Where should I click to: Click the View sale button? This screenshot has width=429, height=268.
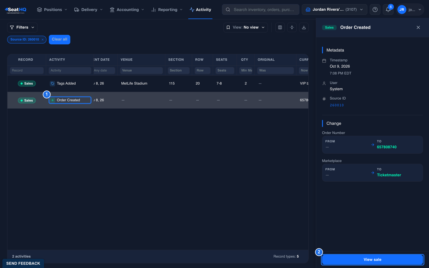point(373,260)
